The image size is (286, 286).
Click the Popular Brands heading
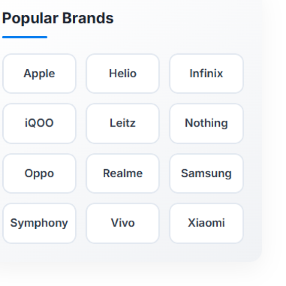coord(58,19)
